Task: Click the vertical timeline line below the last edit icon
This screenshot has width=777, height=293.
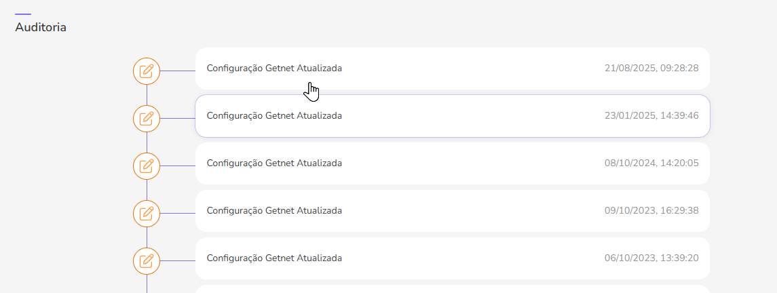Action: (x=147, y=284)
